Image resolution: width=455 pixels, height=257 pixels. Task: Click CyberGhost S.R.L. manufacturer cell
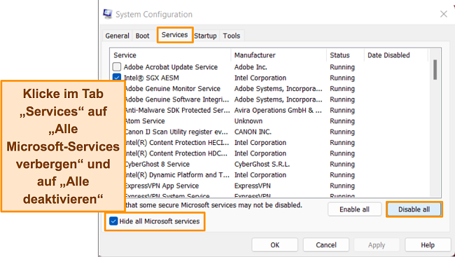point(262,164)
